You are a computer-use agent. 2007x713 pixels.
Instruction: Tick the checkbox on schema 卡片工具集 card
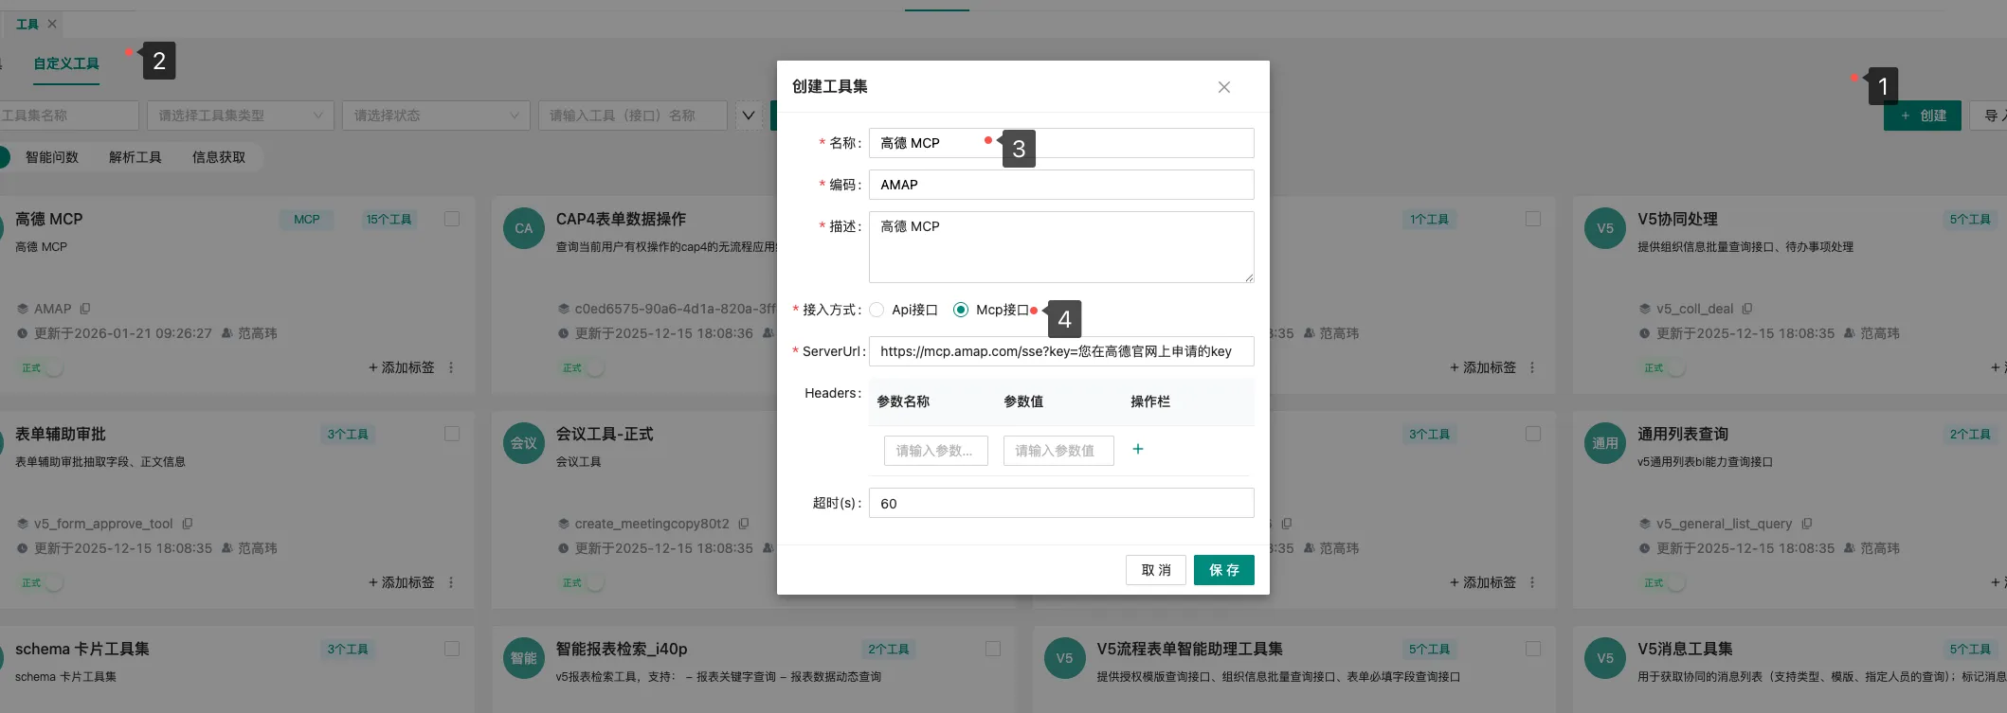click(x=452, y=649)
